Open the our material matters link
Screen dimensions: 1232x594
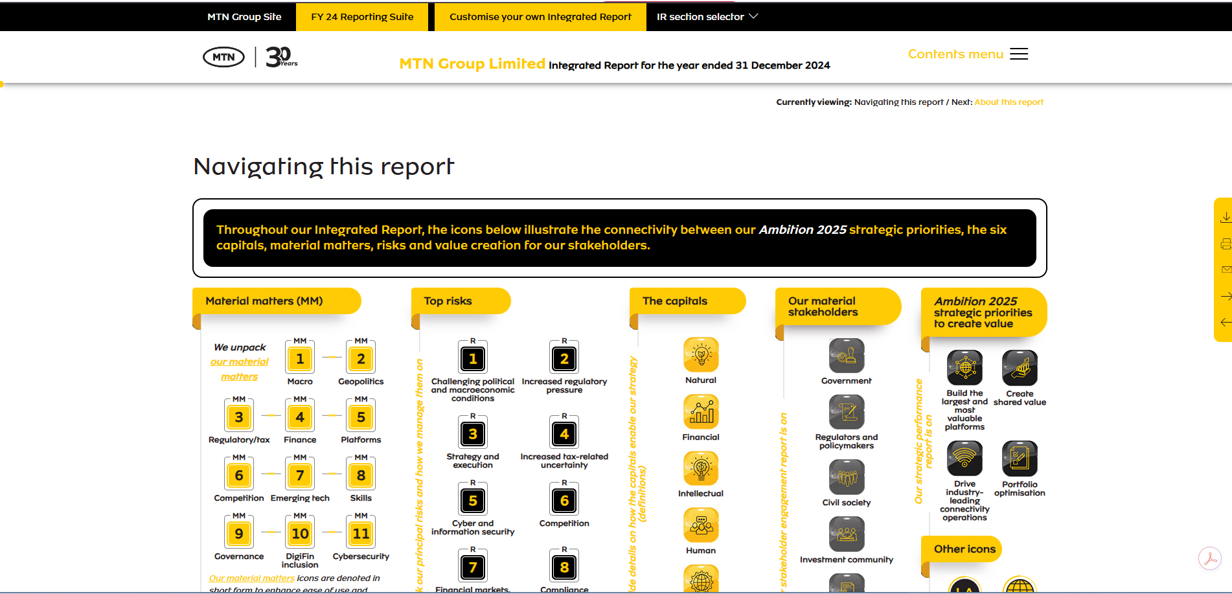click(x=239, y=369)
